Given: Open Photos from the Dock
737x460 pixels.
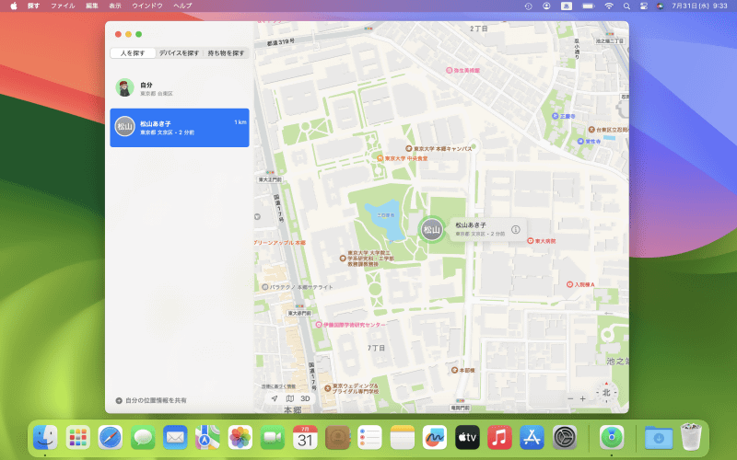Looking at the screenshot, I should pyautogui.click(x=240, y=438).
